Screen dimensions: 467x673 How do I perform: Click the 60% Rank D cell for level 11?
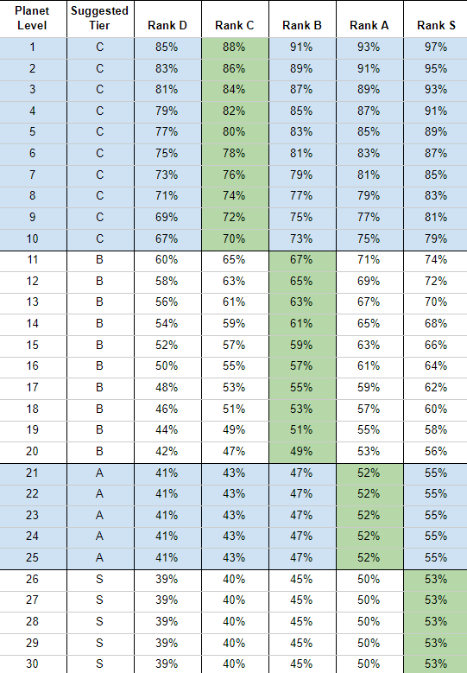[167, 261]
